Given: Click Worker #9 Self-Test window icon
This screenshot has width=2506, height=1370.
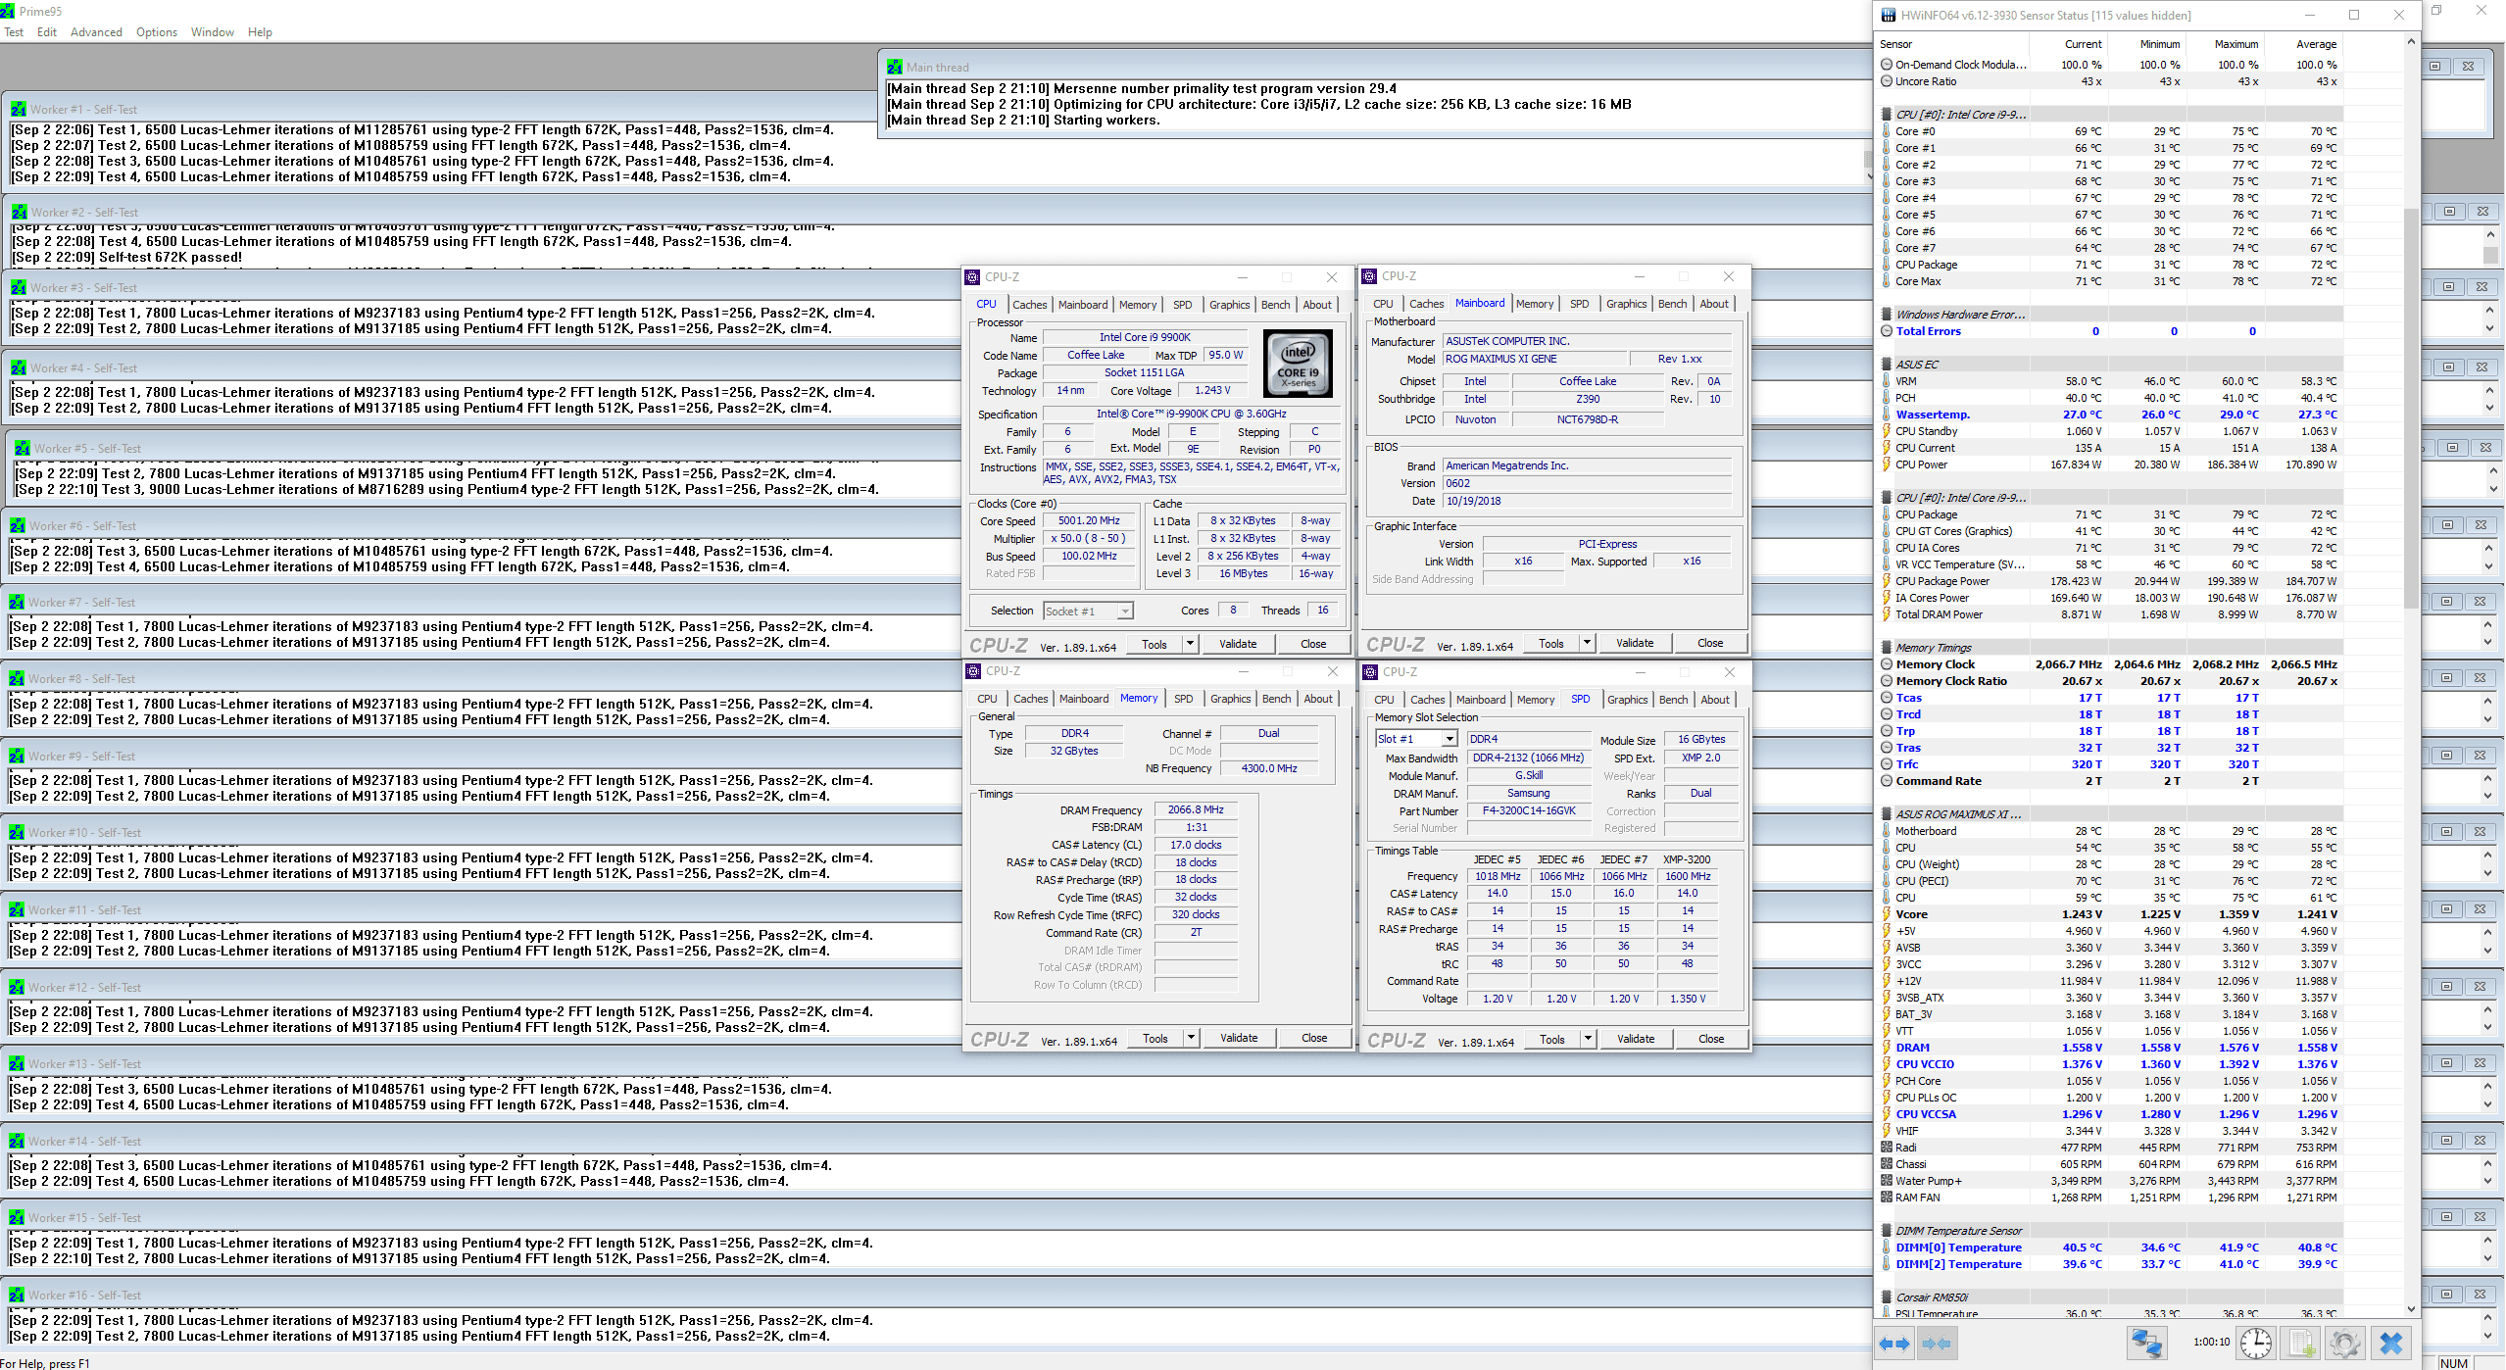Looking at the screenshot, I should pyautogui.click(x=17, y=757).
